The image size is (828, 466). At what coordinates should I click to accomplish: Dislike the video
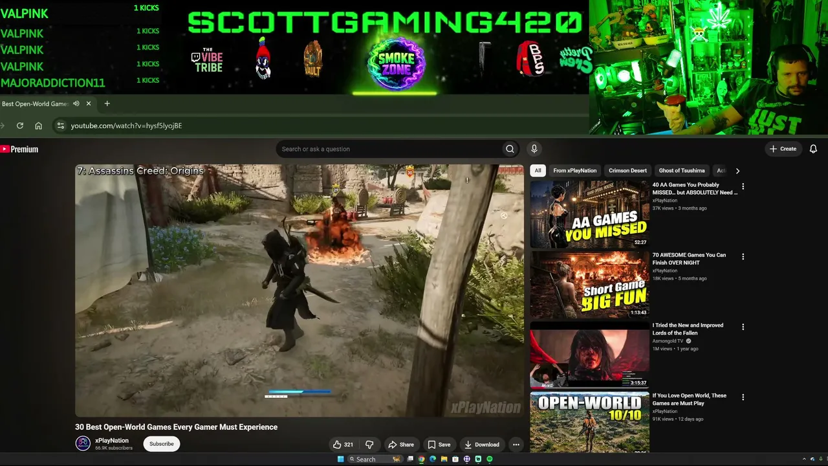tap(369, 445)
